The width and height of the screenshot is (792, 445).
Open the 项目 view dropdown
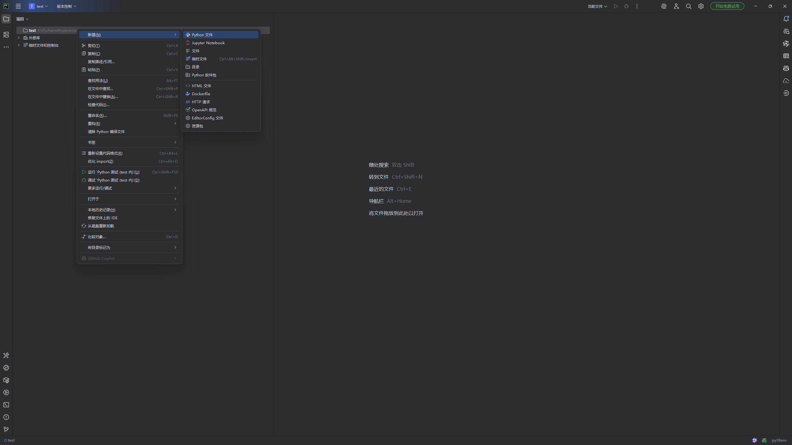click(22, 19)
